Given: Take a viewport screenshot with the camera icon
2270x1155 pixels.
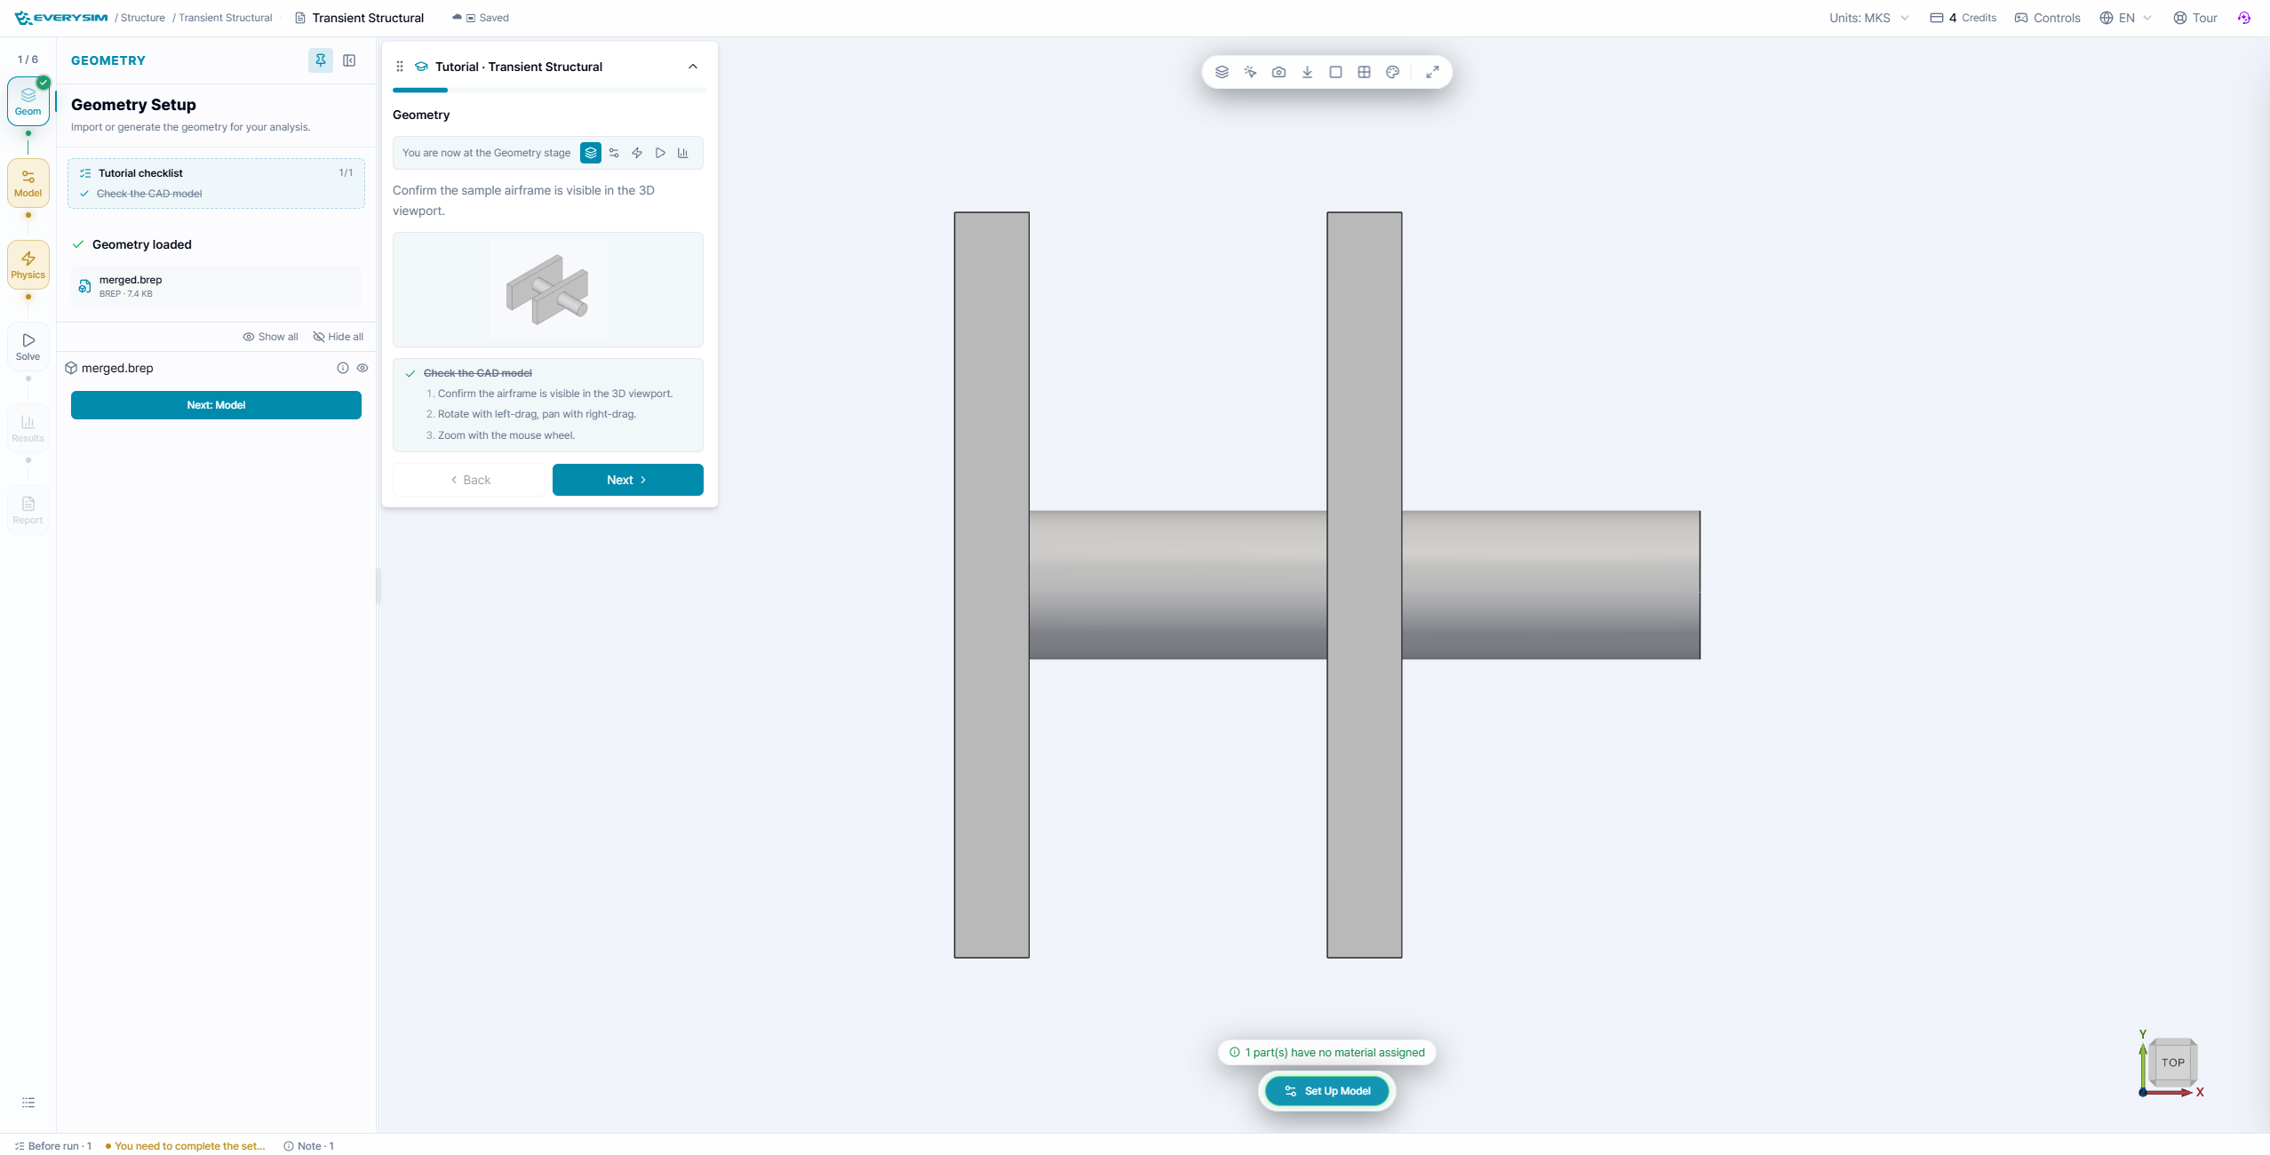Looking at the screenshot, I should coord(1278,72).
